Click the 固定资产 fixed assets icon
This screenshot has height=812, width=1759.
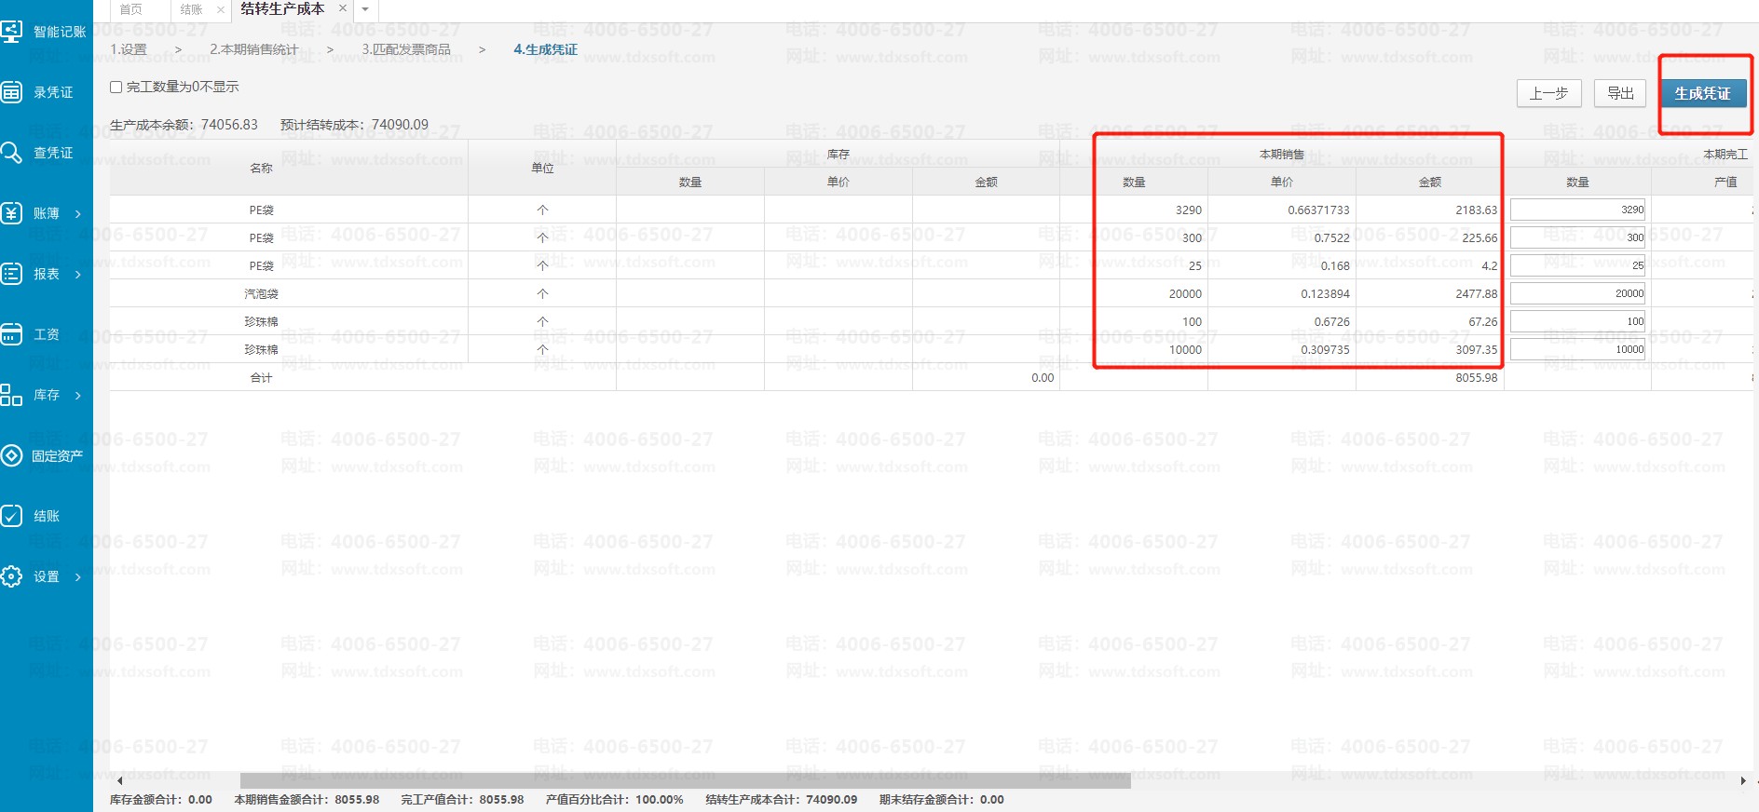[x=12, y=455]
